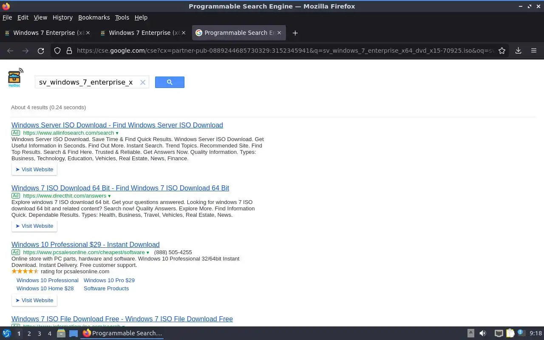Open the clipboard tray icon
Viewport: 544px width, 340px height.
[510, 333]
